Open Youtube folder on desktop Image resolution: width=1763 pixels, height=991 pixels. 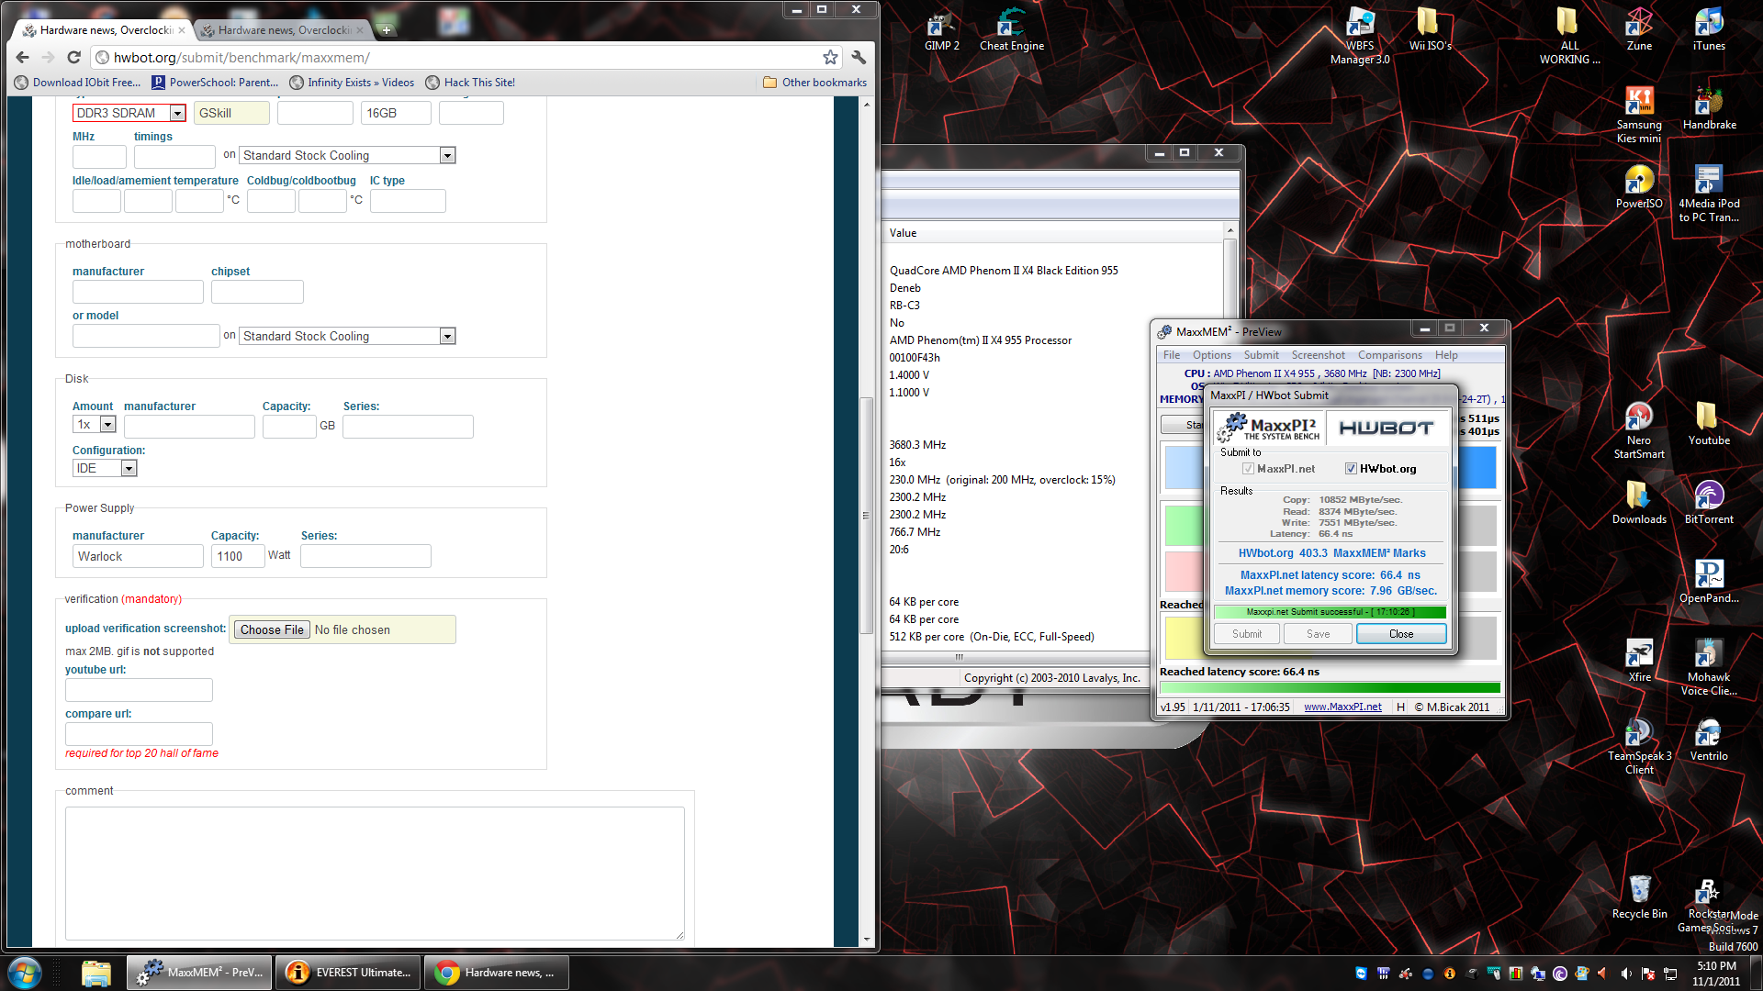(x=1709, y=425)
